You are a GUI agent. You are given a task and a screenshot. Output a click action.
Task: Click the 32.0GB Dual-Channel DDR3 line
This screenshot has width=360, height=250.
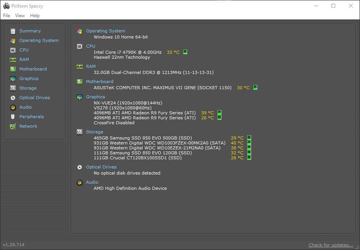pyautogui.click(x=153, y=73)
